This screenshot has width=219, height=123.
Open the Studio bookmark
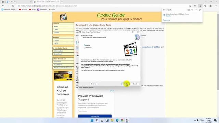pos(32,10)
